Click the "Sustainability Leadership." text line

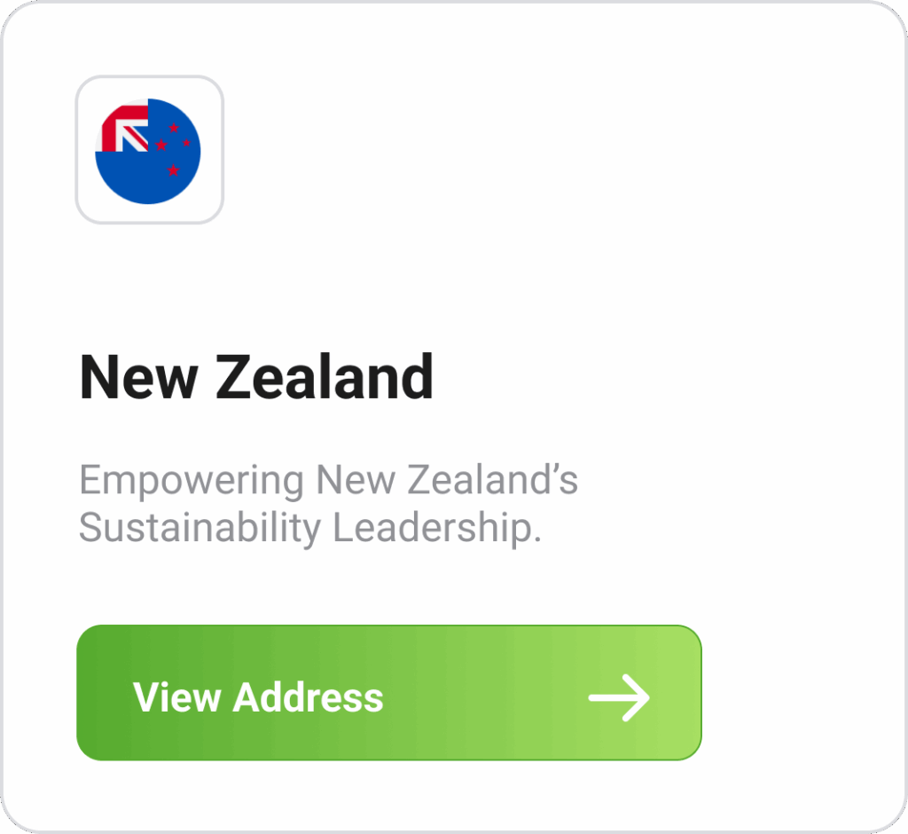(309, 529)
